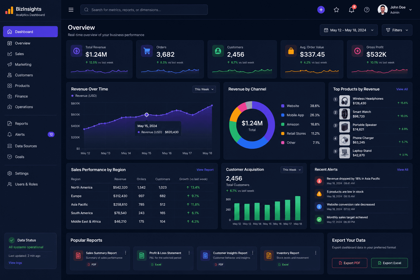Click the blue info icon for conversion alert

point(319,207)
